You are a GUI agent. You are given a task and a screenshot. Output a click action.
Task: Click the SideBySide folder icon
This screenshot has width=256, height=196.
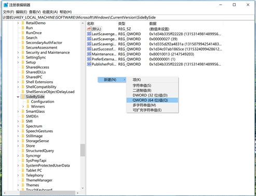[23, 97]
